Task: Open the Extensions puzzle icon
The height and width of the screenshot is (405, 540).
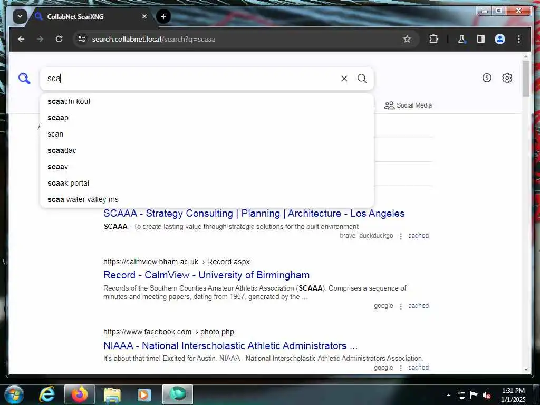Action: point(433,39)
